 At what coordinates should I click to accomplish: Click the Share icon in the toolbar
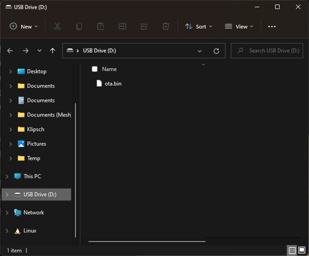coord(144,26)
